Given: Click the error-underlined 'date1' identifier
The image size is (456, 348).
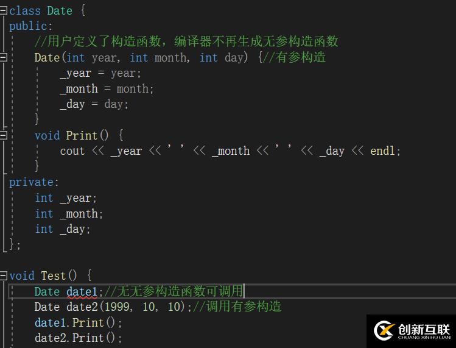Looking at the screenshot, I should click(82, 291).
